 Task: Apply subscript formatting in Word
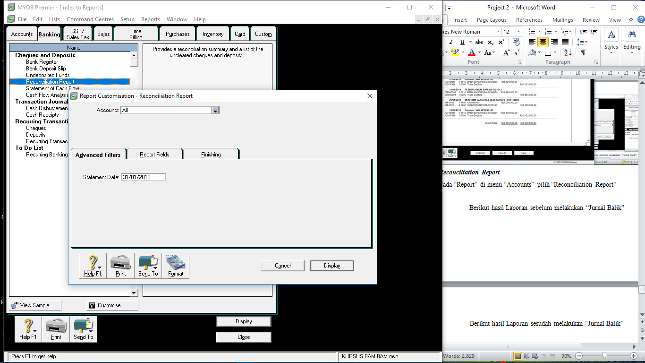click(491, 42)
